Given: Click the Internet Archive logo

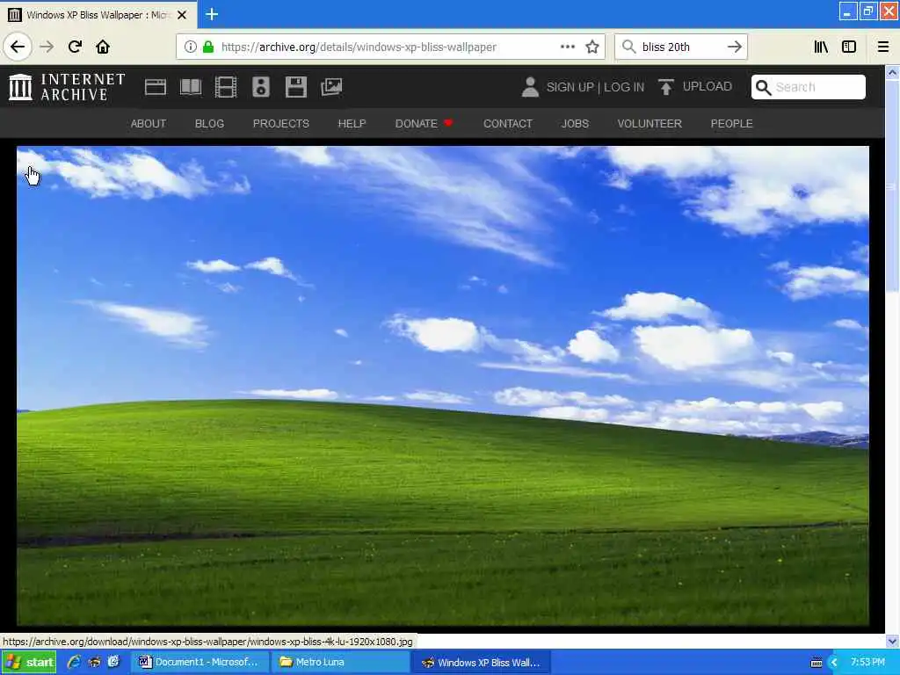Looking at the screenshot, I should (67, 87).
